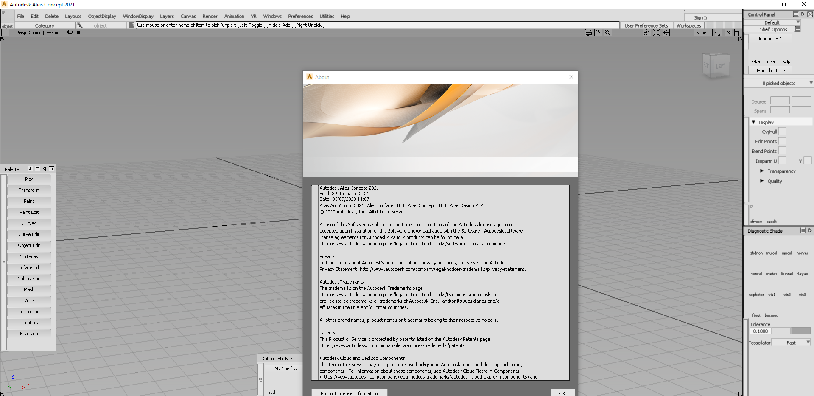
Task: Close the perspective window with the X box
Action: [x=5, y=33]
